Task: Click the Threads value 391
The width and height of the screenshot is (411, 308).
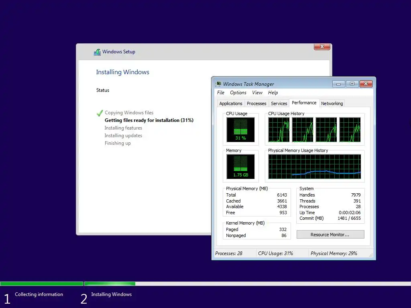Action: point(357,201)
